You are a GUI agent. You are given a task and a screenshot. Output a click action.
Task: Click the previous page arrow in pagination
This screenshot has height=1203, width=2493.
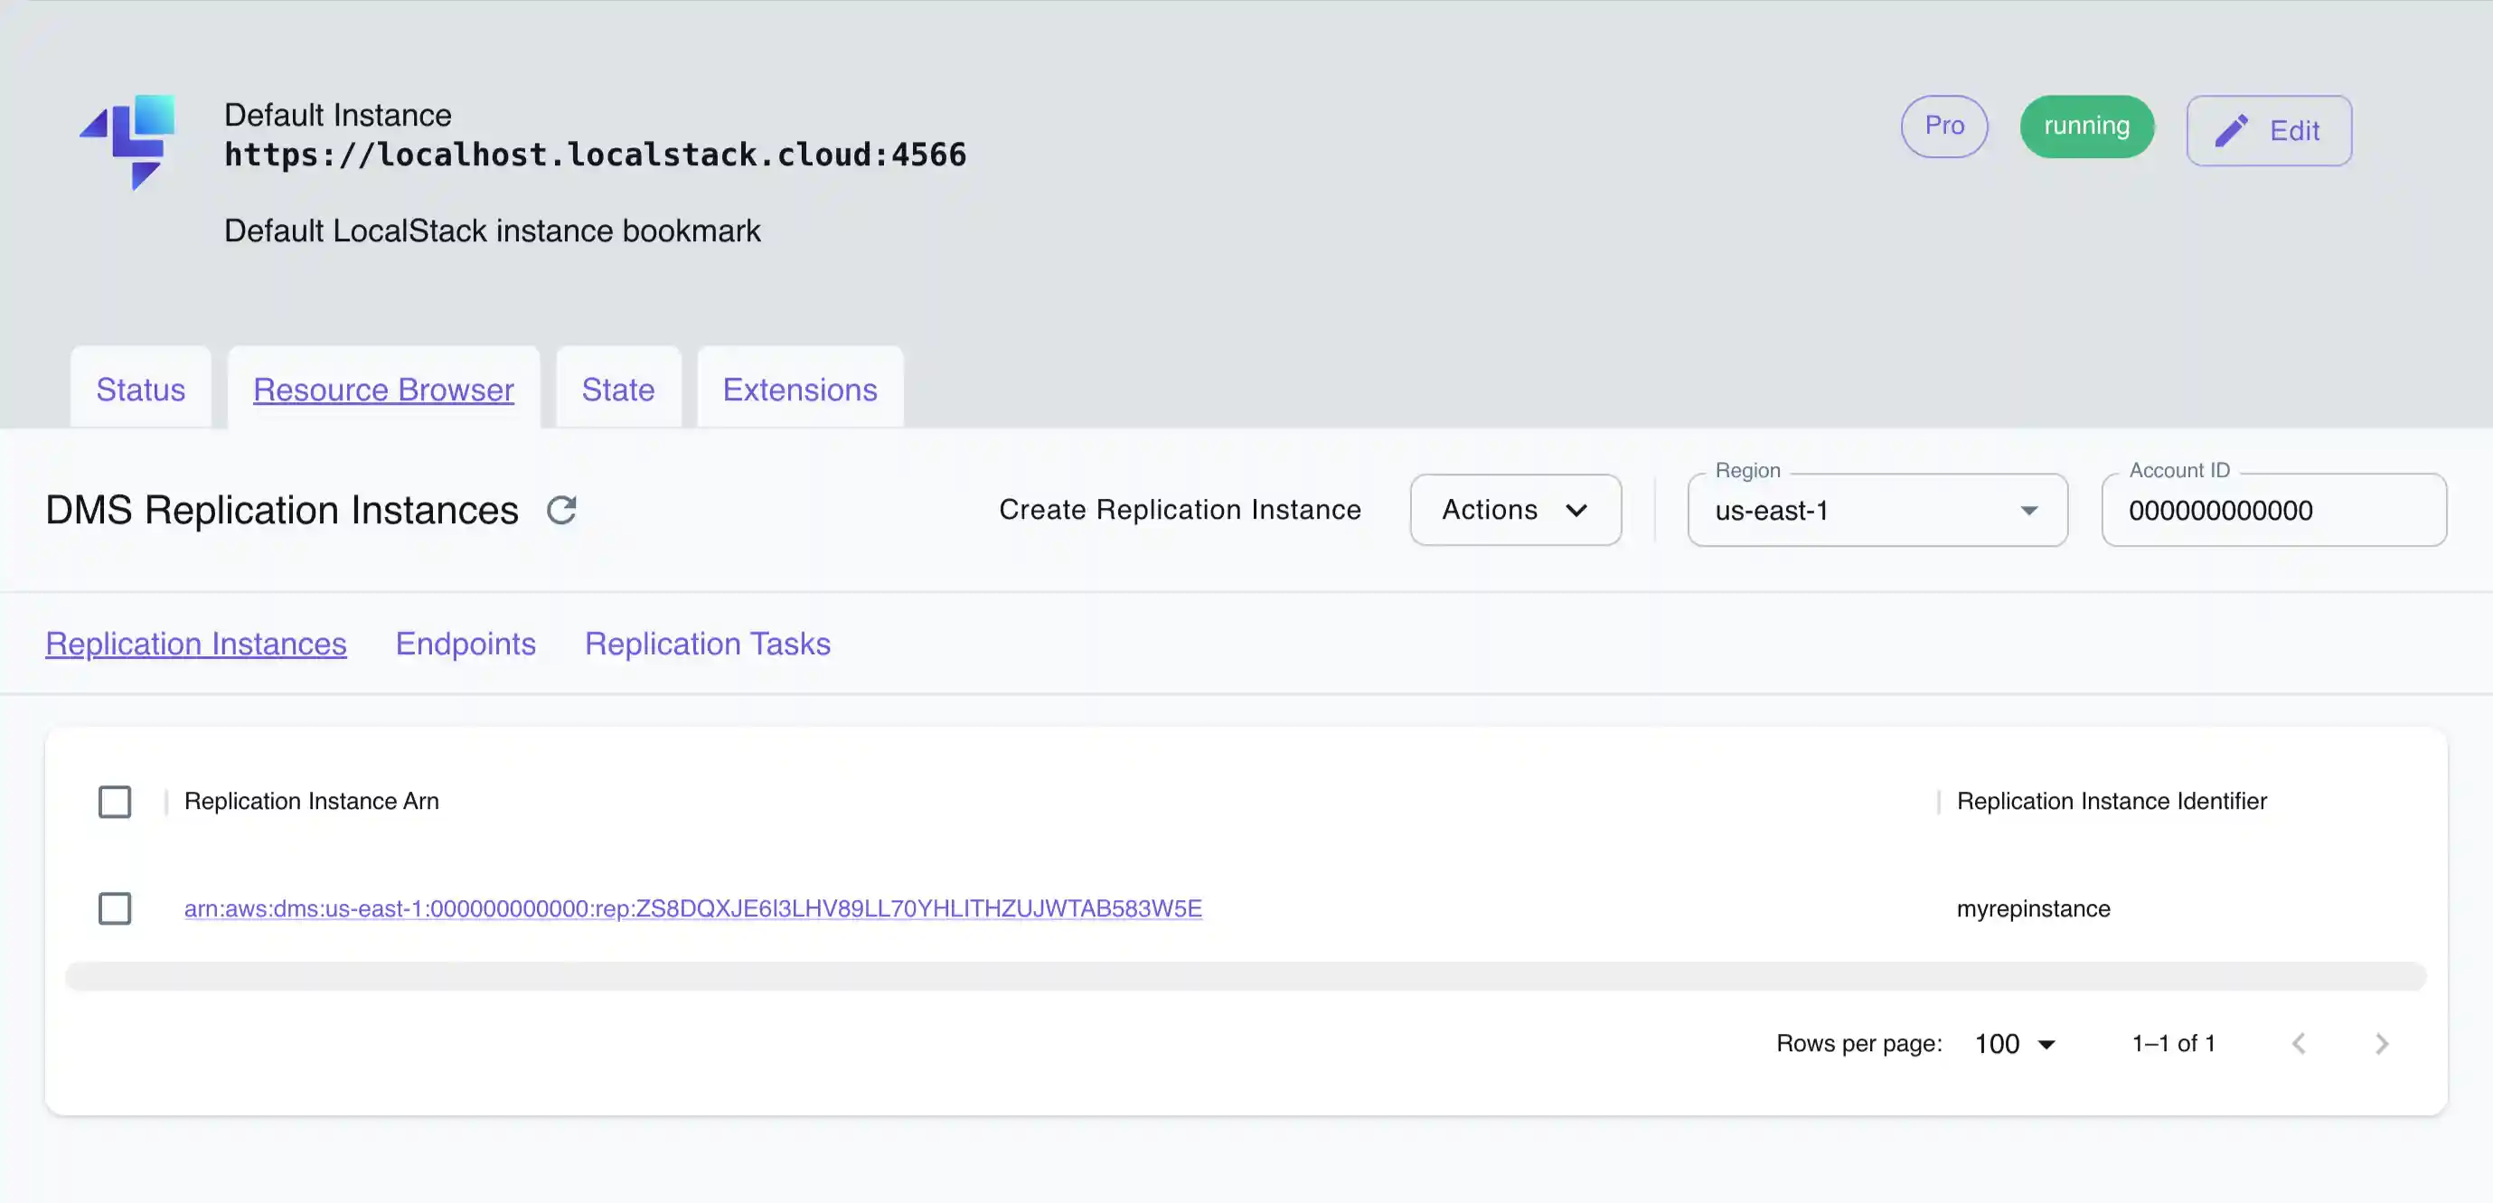click(x=2300, y=1043)
